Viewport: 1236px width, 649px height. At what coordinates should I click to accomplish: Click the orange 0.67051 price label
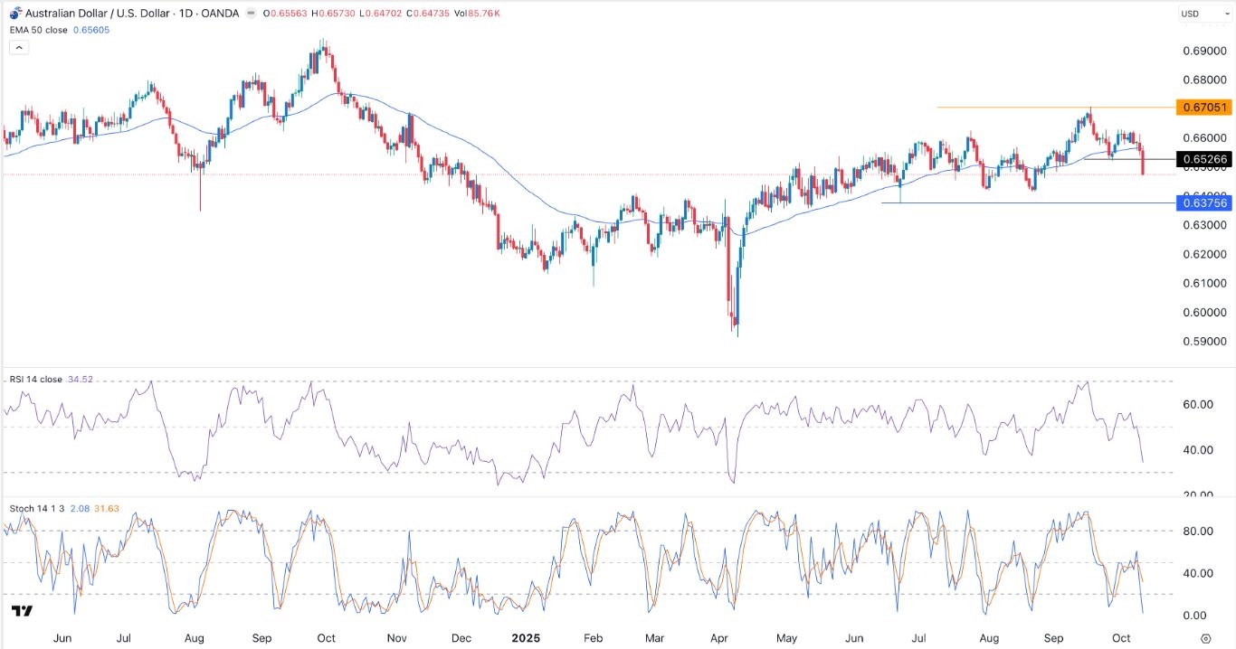click(x=1205, y=107)
